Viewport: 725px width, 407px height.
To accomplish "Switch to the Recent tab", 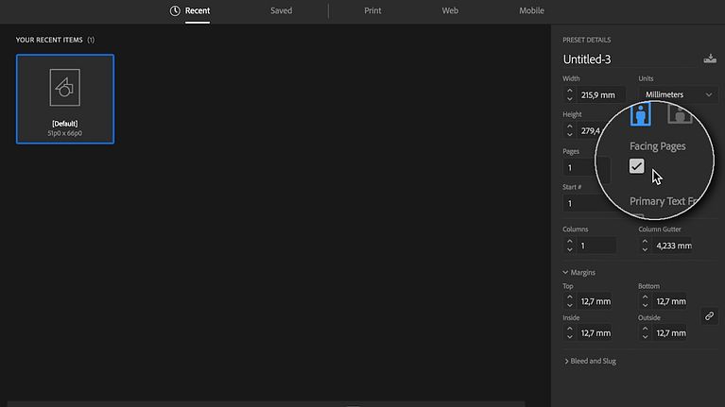I will [x=198, y=10].
